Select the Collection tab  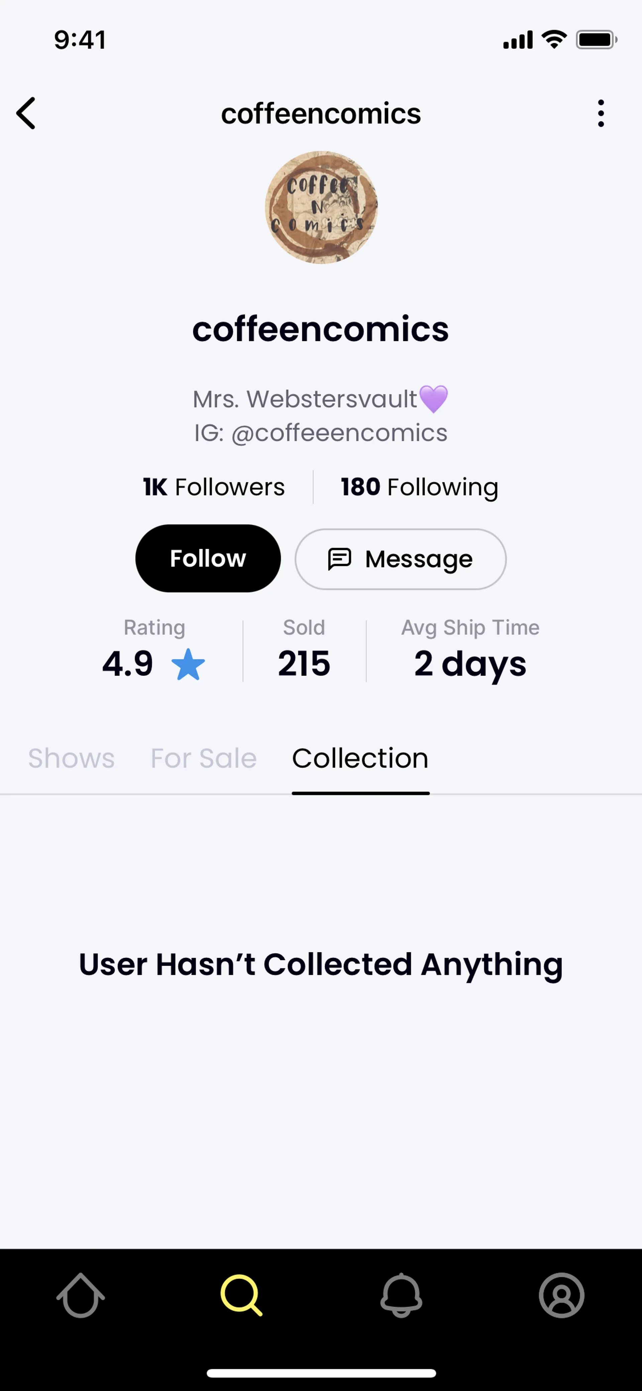click(360, 758)
